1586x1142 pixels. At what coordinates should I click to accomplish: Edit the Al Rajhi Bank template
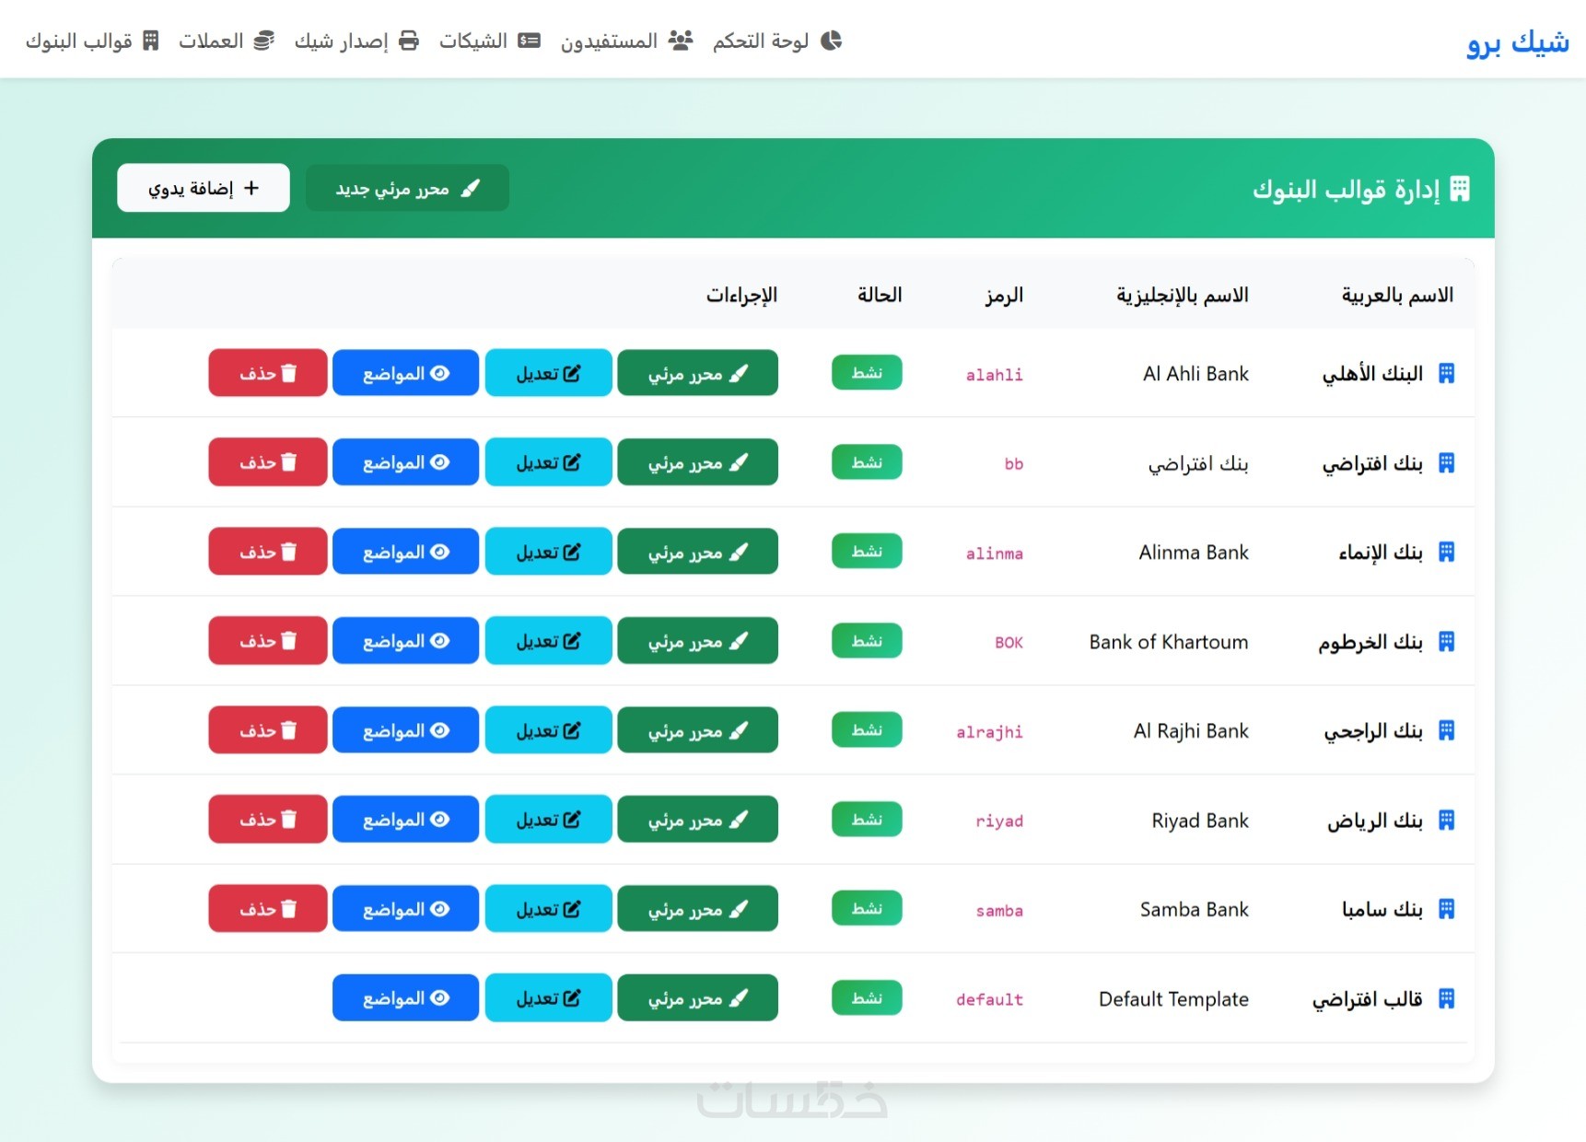point(549,730)
